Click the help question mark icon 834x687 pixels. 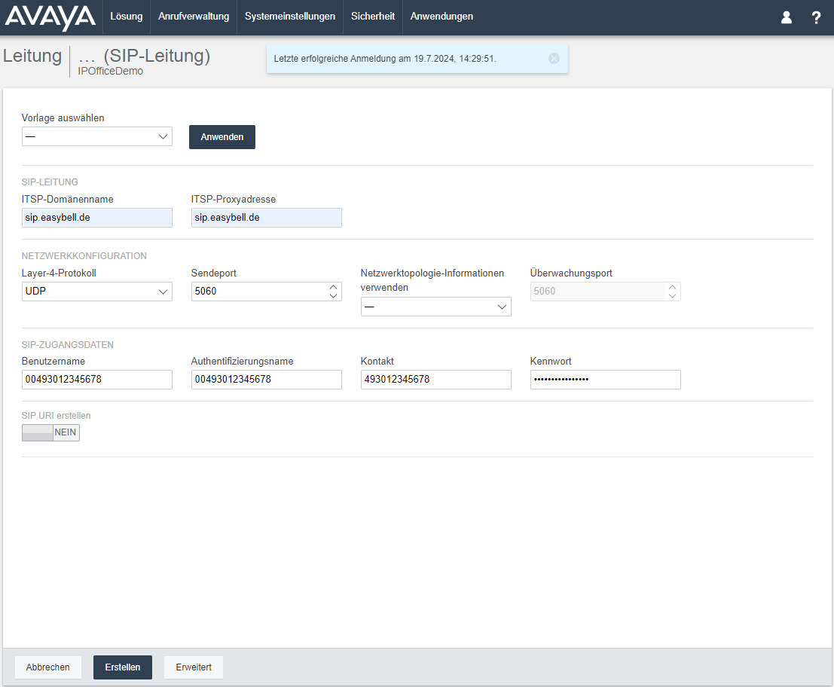tap(816, 17)
